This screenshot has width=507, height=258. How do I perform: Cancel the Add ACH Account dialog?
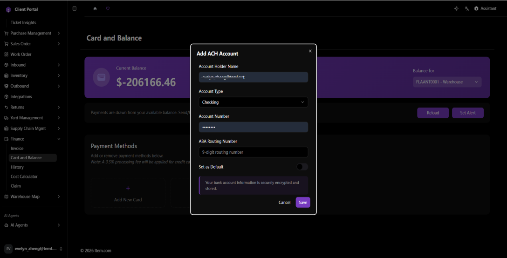coord(285,203)
